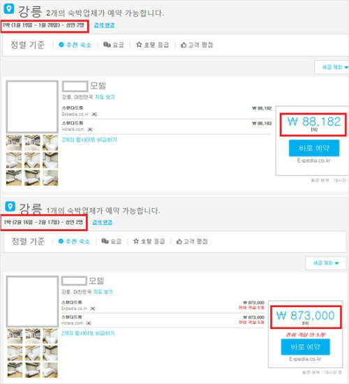
Task: Click 지도 보기 link in second listing
Action: [103, 292]
